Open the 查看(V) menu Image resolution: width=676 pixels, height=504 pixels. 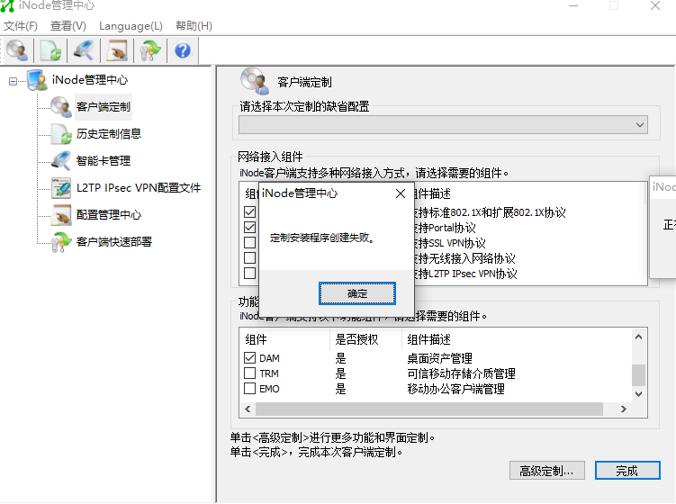click(68, 26)
